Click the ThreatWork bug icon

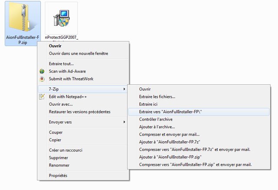[42, 79]
